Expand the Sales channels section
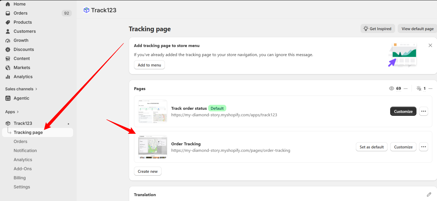 pos(21,89)
